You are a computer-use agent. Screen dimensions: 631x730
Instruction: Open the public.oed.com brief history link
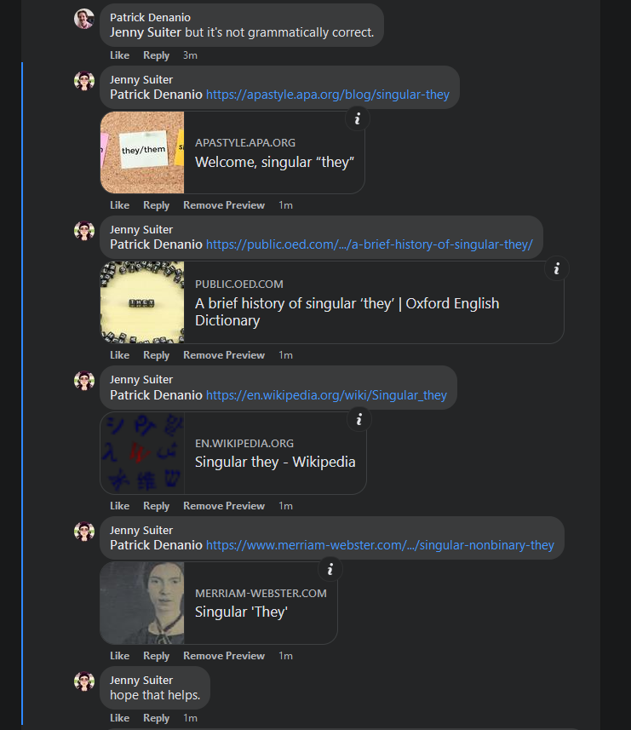point(370,244)
